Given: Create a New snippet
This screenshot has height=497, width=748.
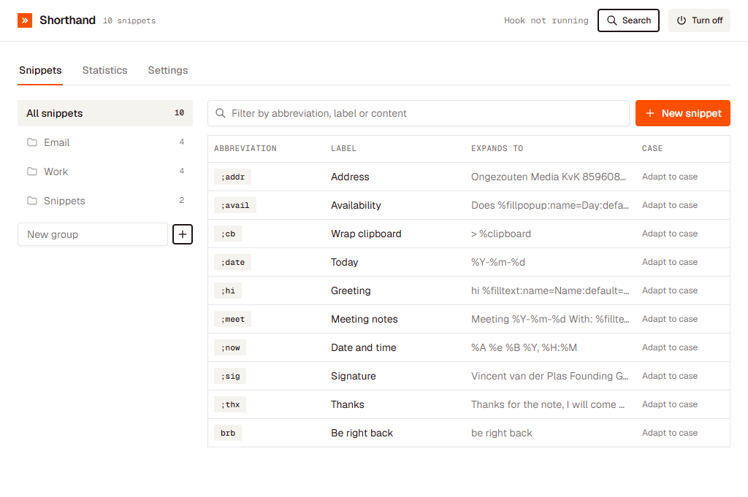Looking at the screenshot, I should coord(683,113).
